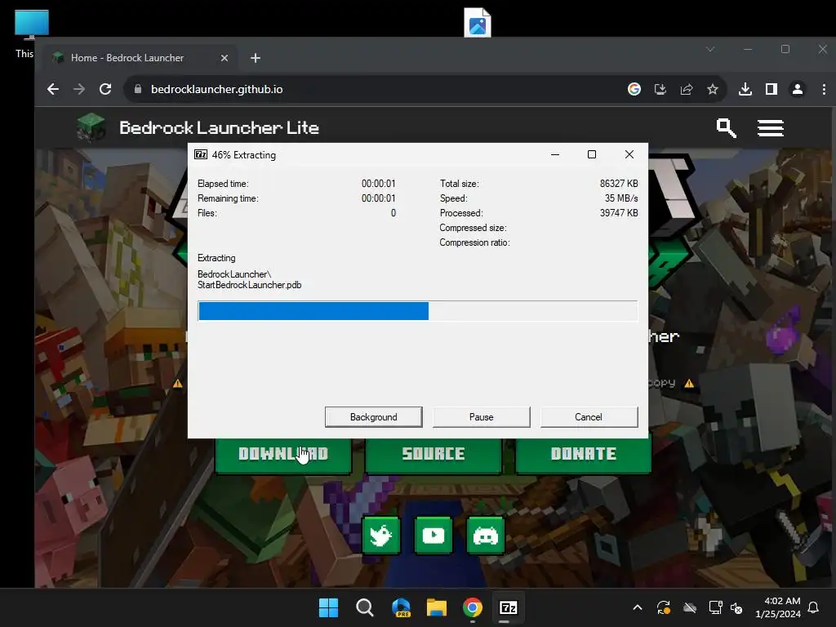Pause the 7-Zip extraction
The width and height of the screenshot is (836, 627).
[x=481, y=417]
